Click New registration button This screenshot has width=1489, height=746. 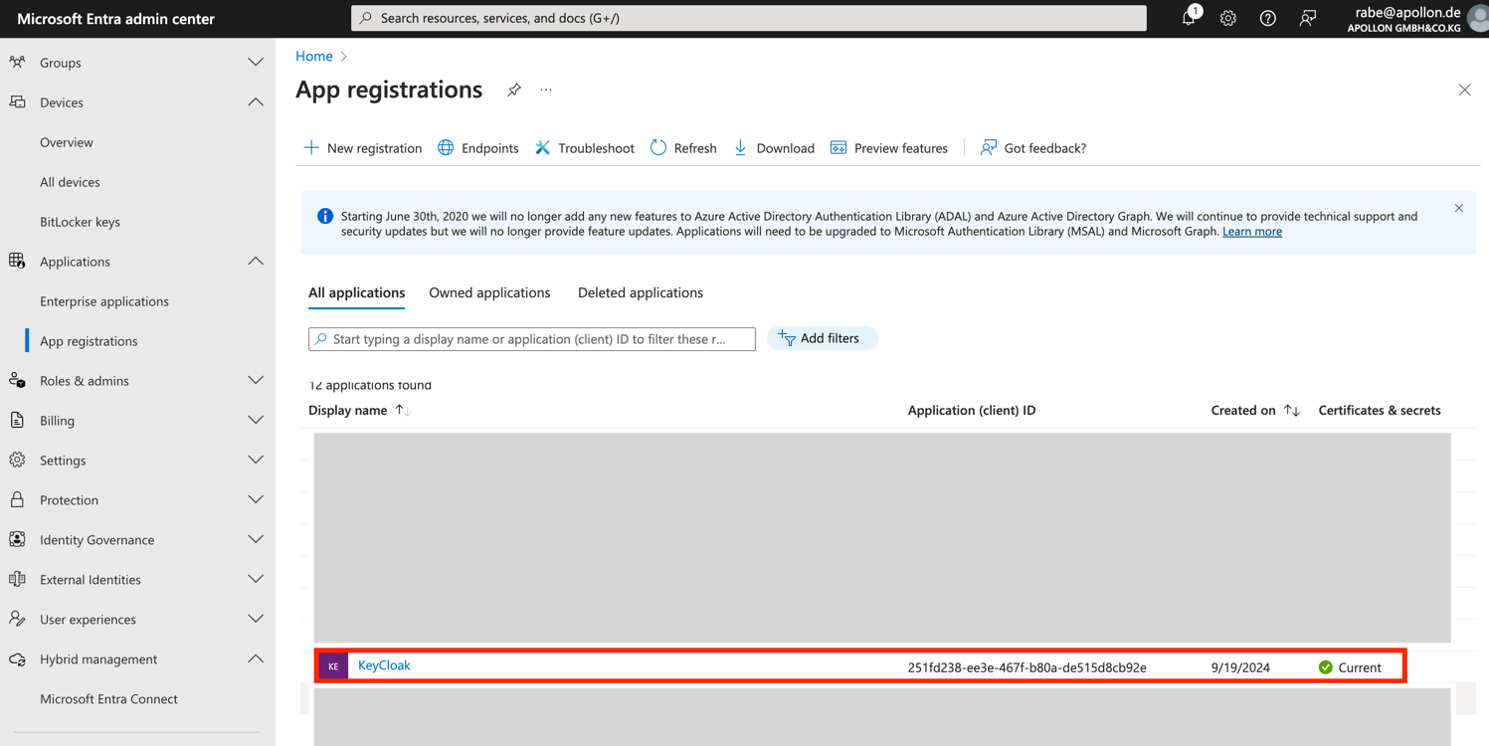(x=363, y=148)
